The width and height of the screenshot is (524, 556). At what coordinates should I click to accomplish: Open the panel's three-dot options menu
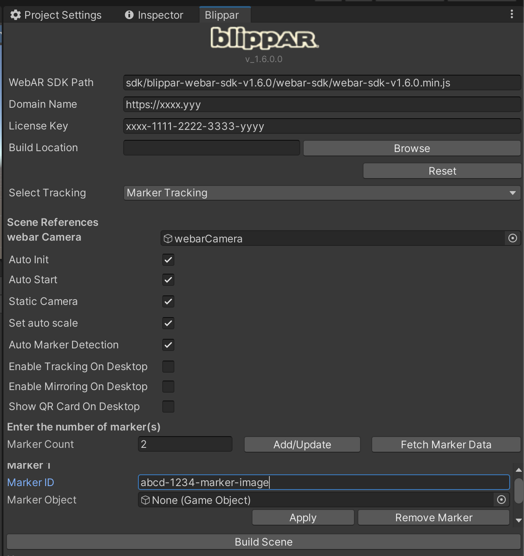tap(512, 14)
